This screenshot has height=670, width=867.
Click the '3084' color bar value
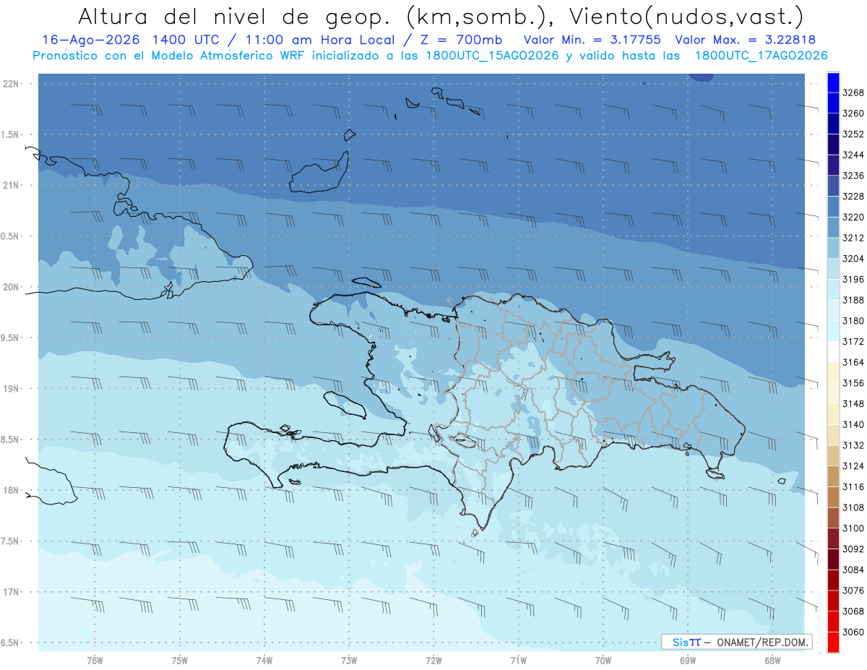[853, 570]
